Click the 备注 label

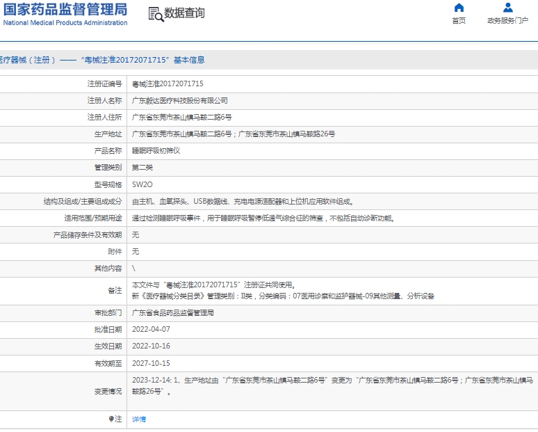click(x=115, y=291)
